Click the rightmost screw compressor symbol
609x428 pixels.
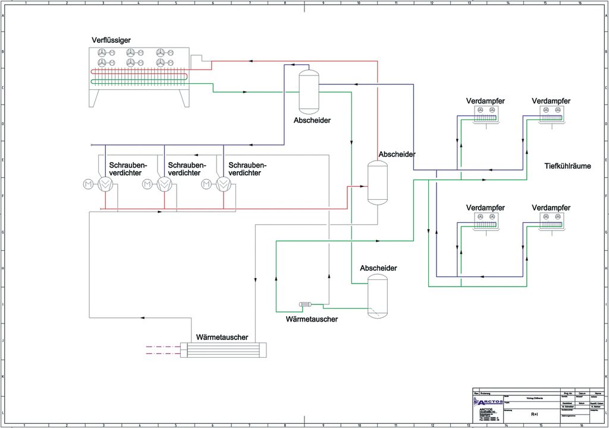coord(224,184)
